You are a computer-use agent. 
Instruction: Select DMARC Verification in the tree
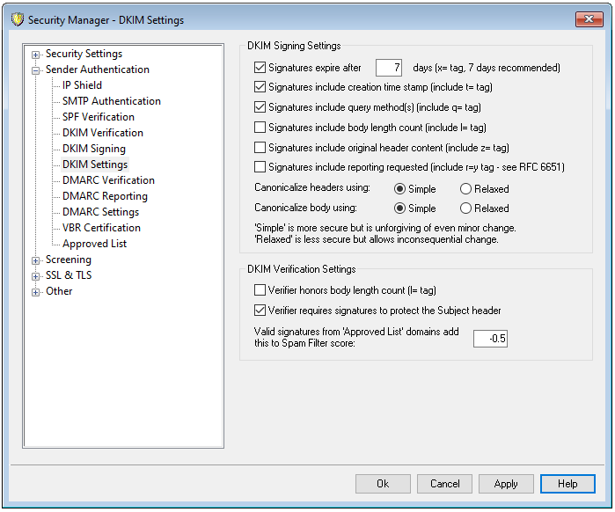(108, 180)
